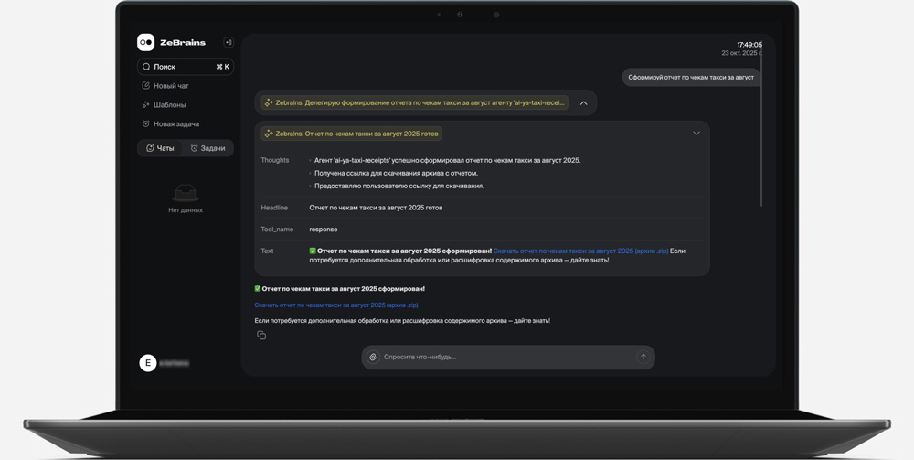The image size is (914, 460).
Task: Download the zip report link below the panel
Action: (335, 305)
